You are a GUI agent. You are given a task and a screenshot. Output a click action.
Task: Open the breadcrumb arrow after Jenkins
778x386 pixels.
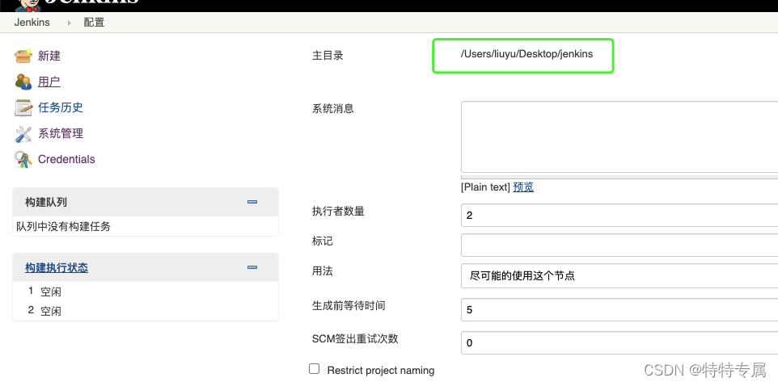pos(69,23)
